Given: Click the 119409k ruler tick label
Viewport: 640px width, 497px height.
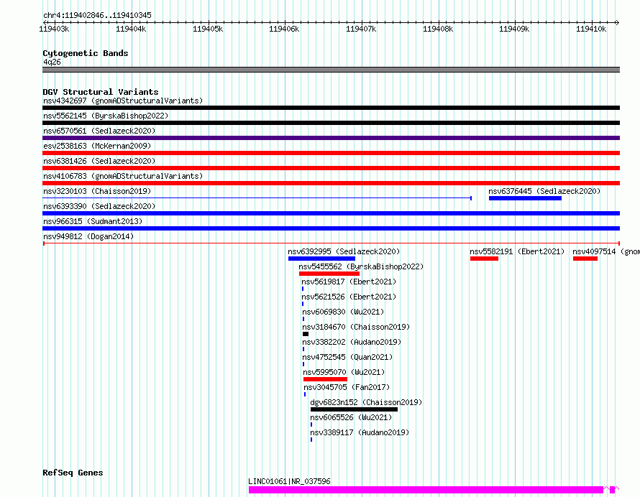Looking at the screenshot, I should click(514, 29).
